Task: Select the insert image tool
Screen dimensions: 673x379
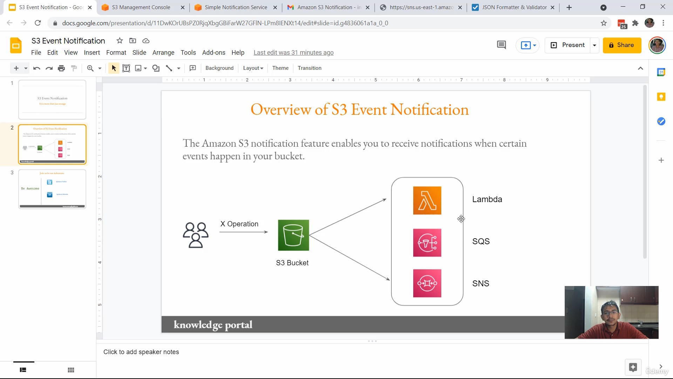Action: tap(138, 68)
